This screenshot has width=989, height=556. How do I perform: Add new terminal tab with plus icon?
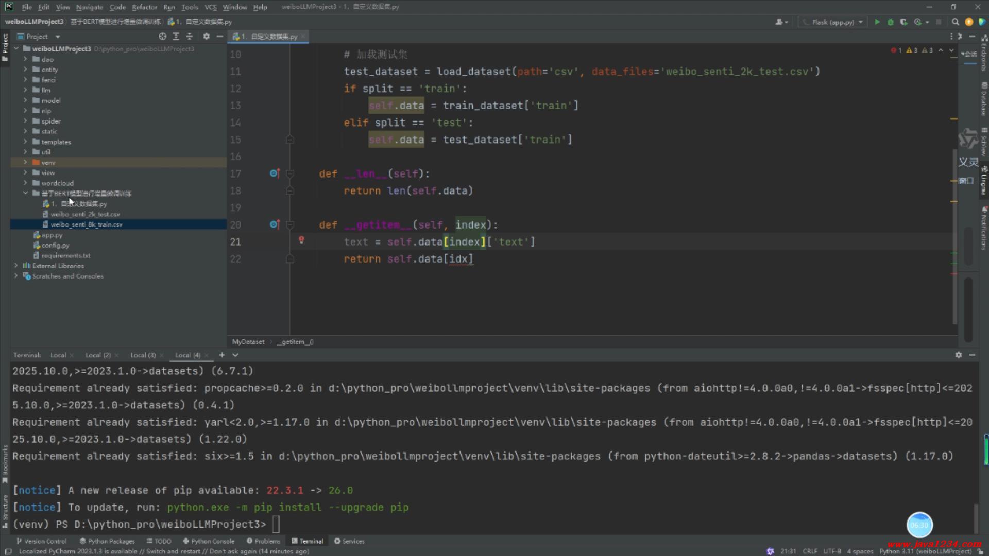(x=221, y=355)
